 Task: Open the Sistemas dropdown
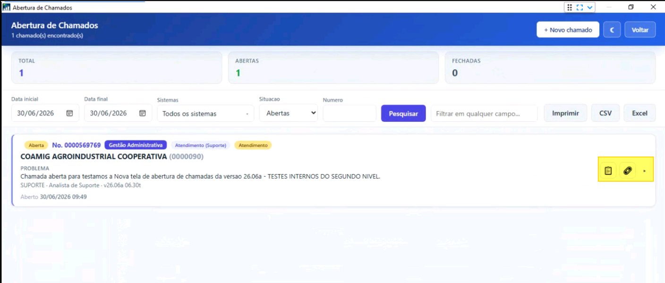(x=205, y=114)
